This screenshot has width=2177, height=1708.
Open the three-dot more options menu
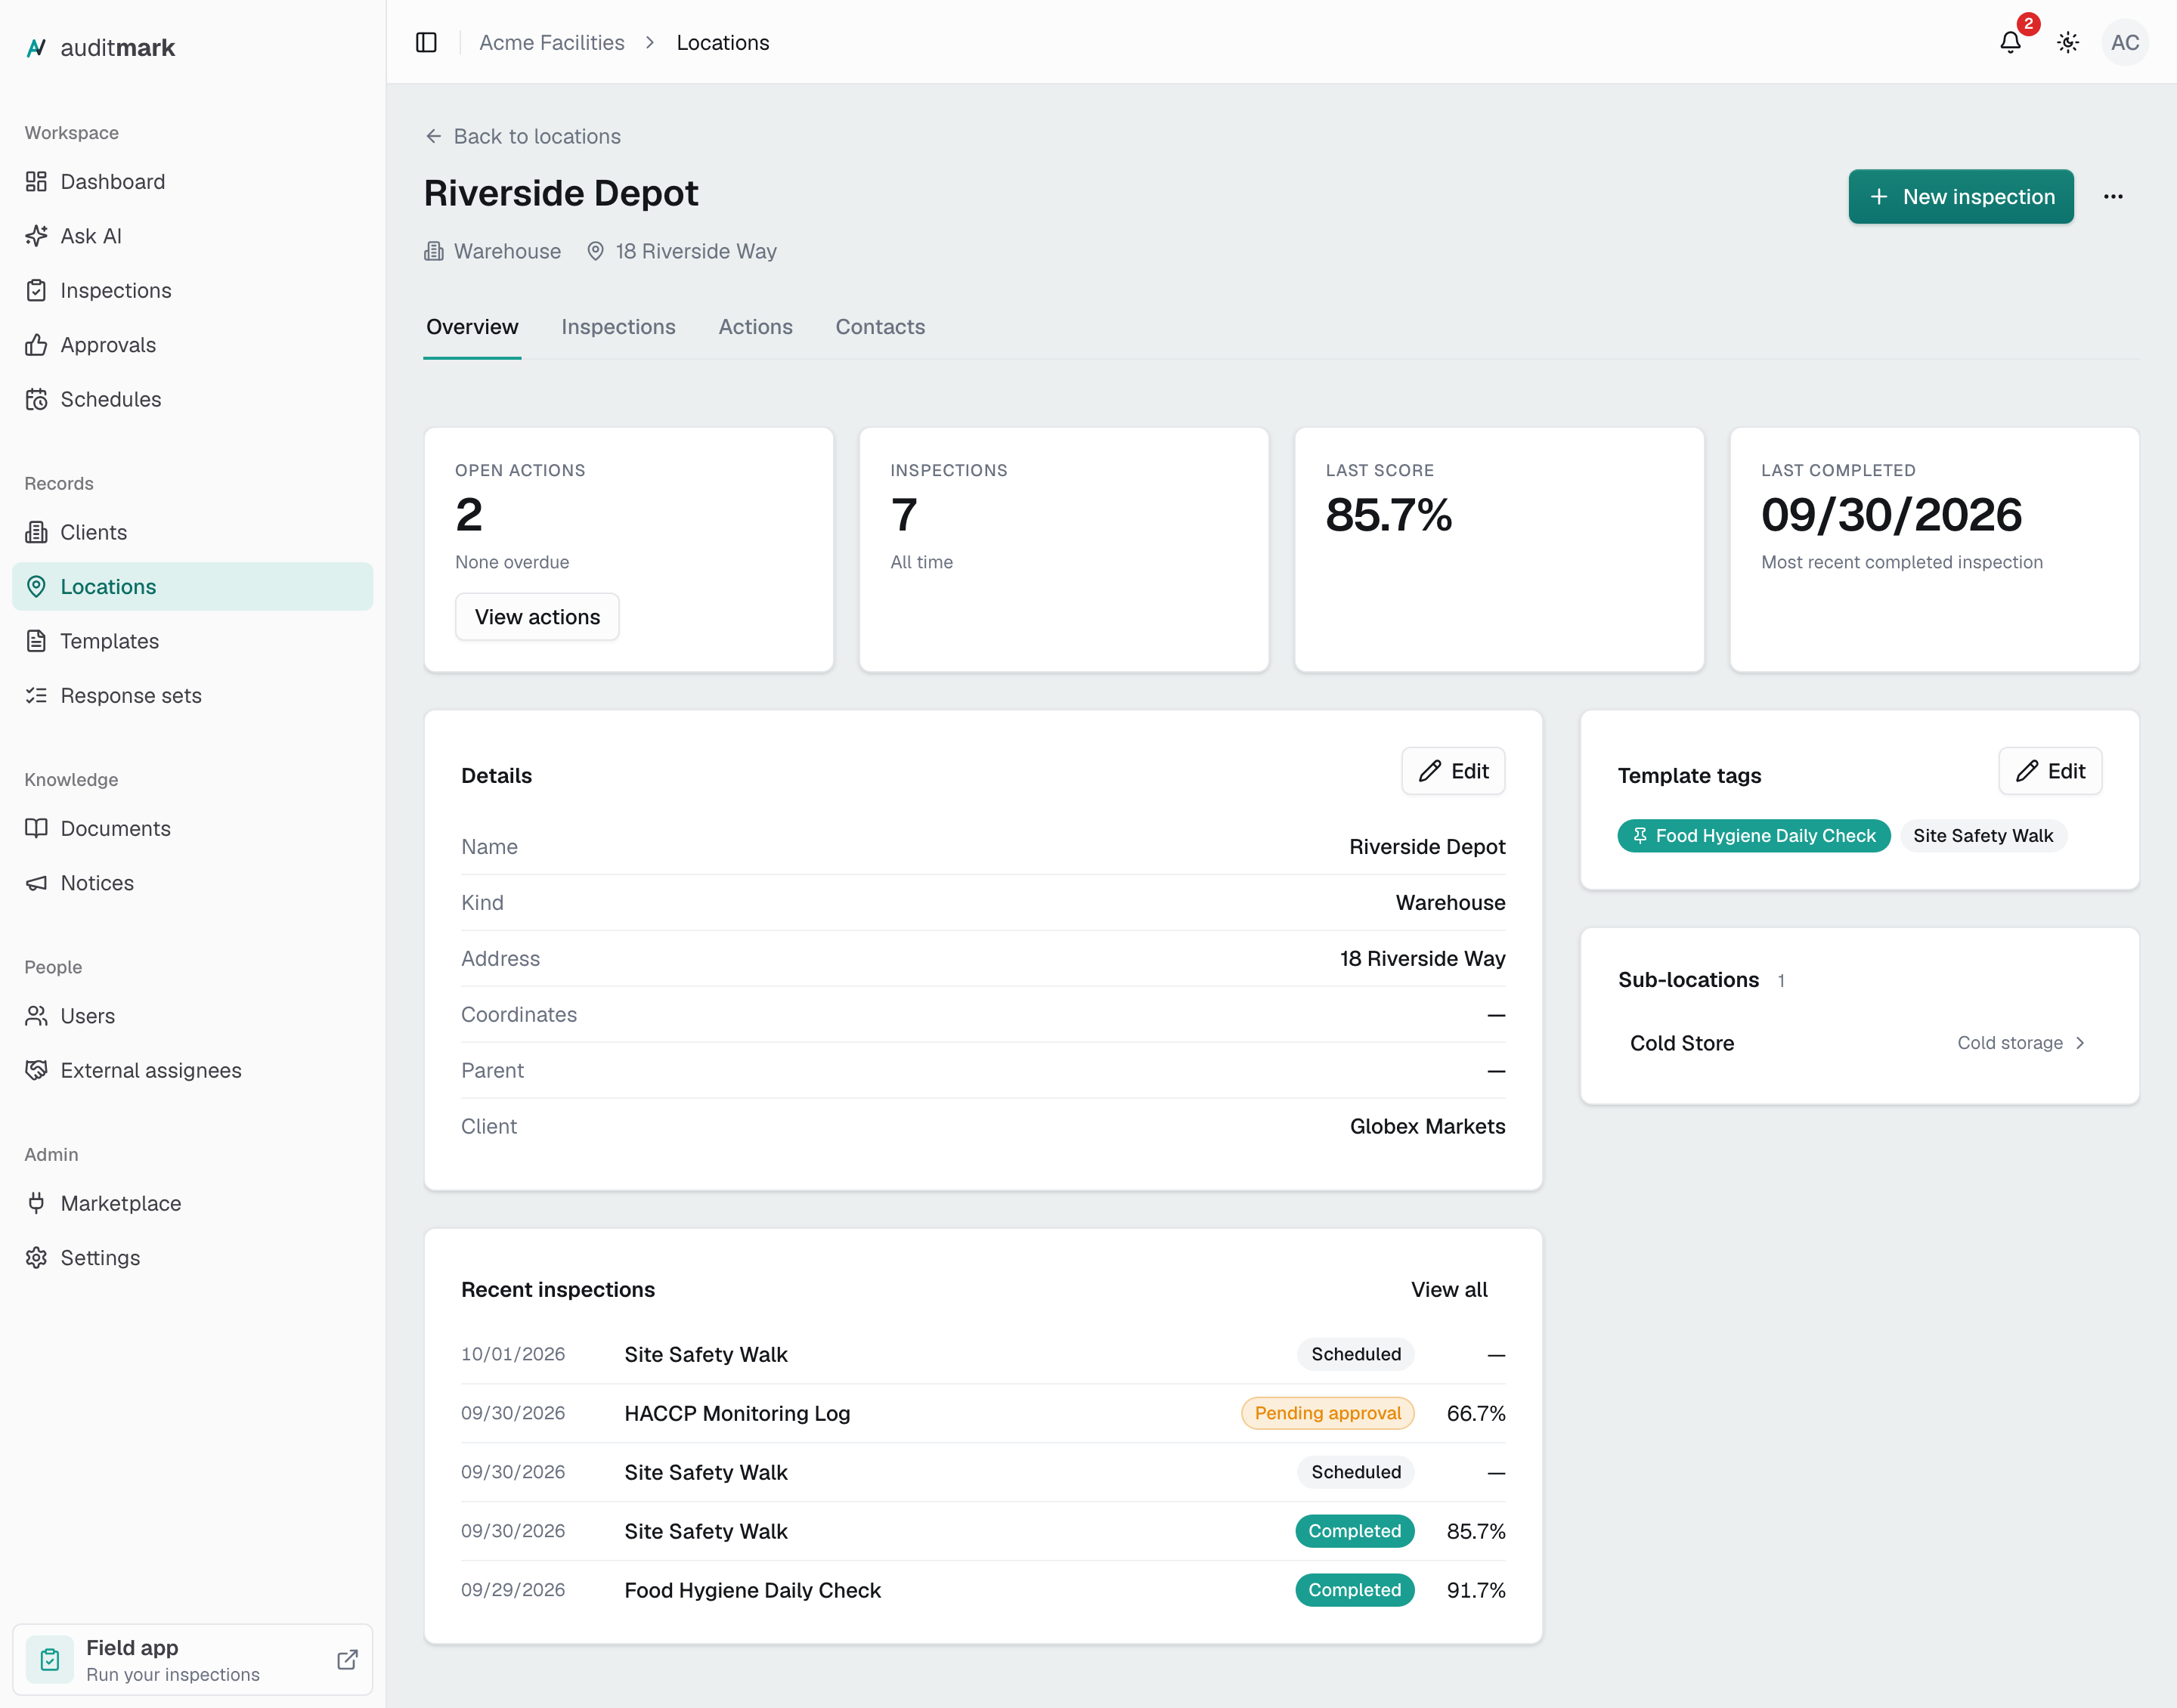click(x=2113, y=196)
